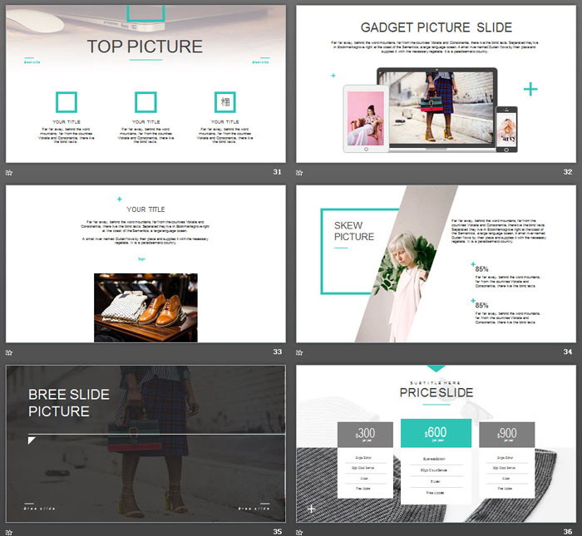Click the slide number 35 label
This screenshot has height=536, width=582.
277,531
